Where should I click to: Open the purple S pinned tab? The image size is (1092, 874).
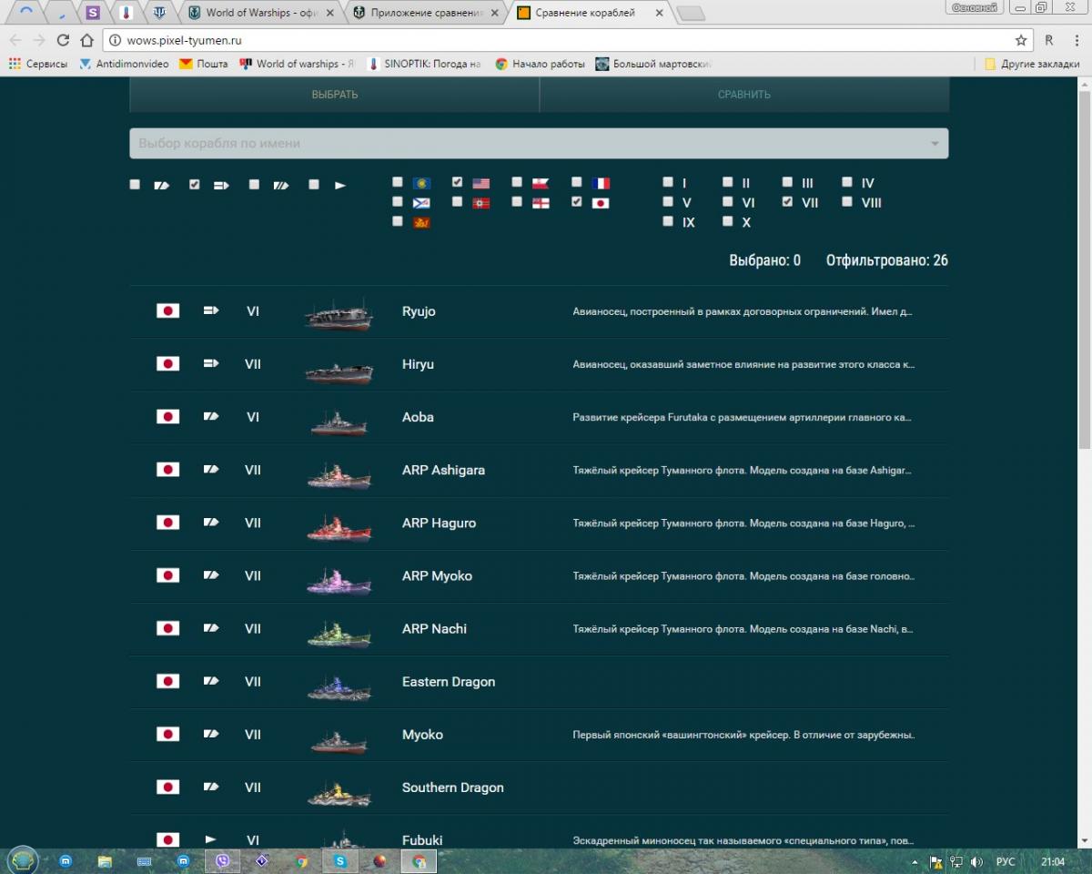pyautogui.click(x=93, y=13)
